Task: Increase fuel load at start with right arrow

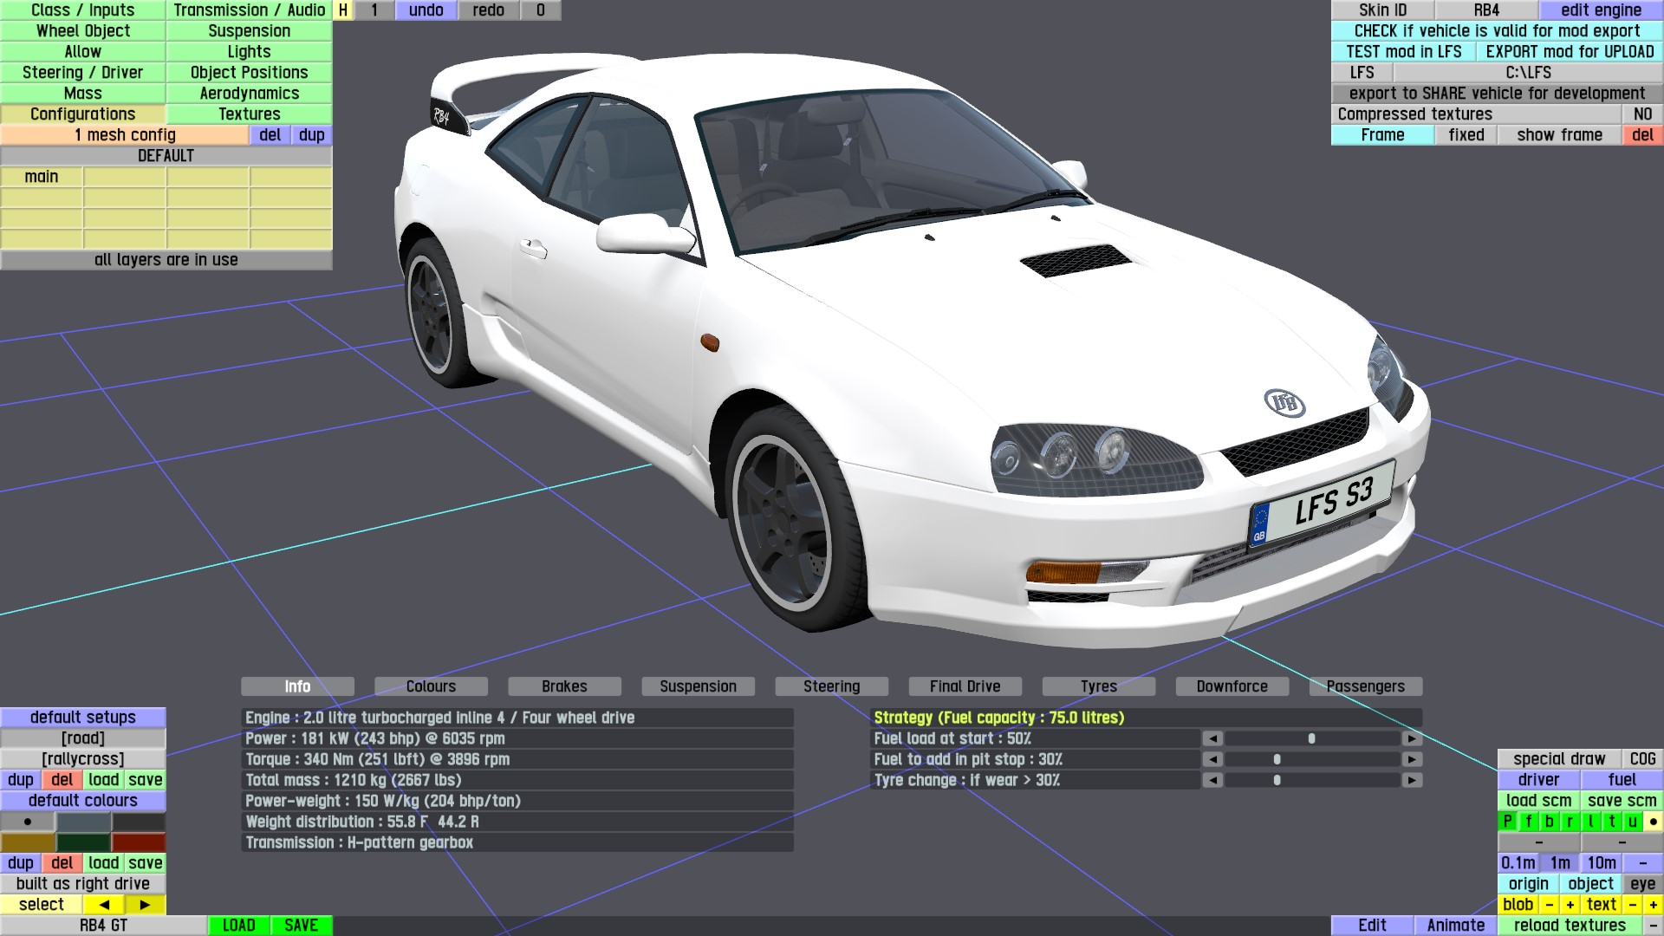Action: (1412, 738)
